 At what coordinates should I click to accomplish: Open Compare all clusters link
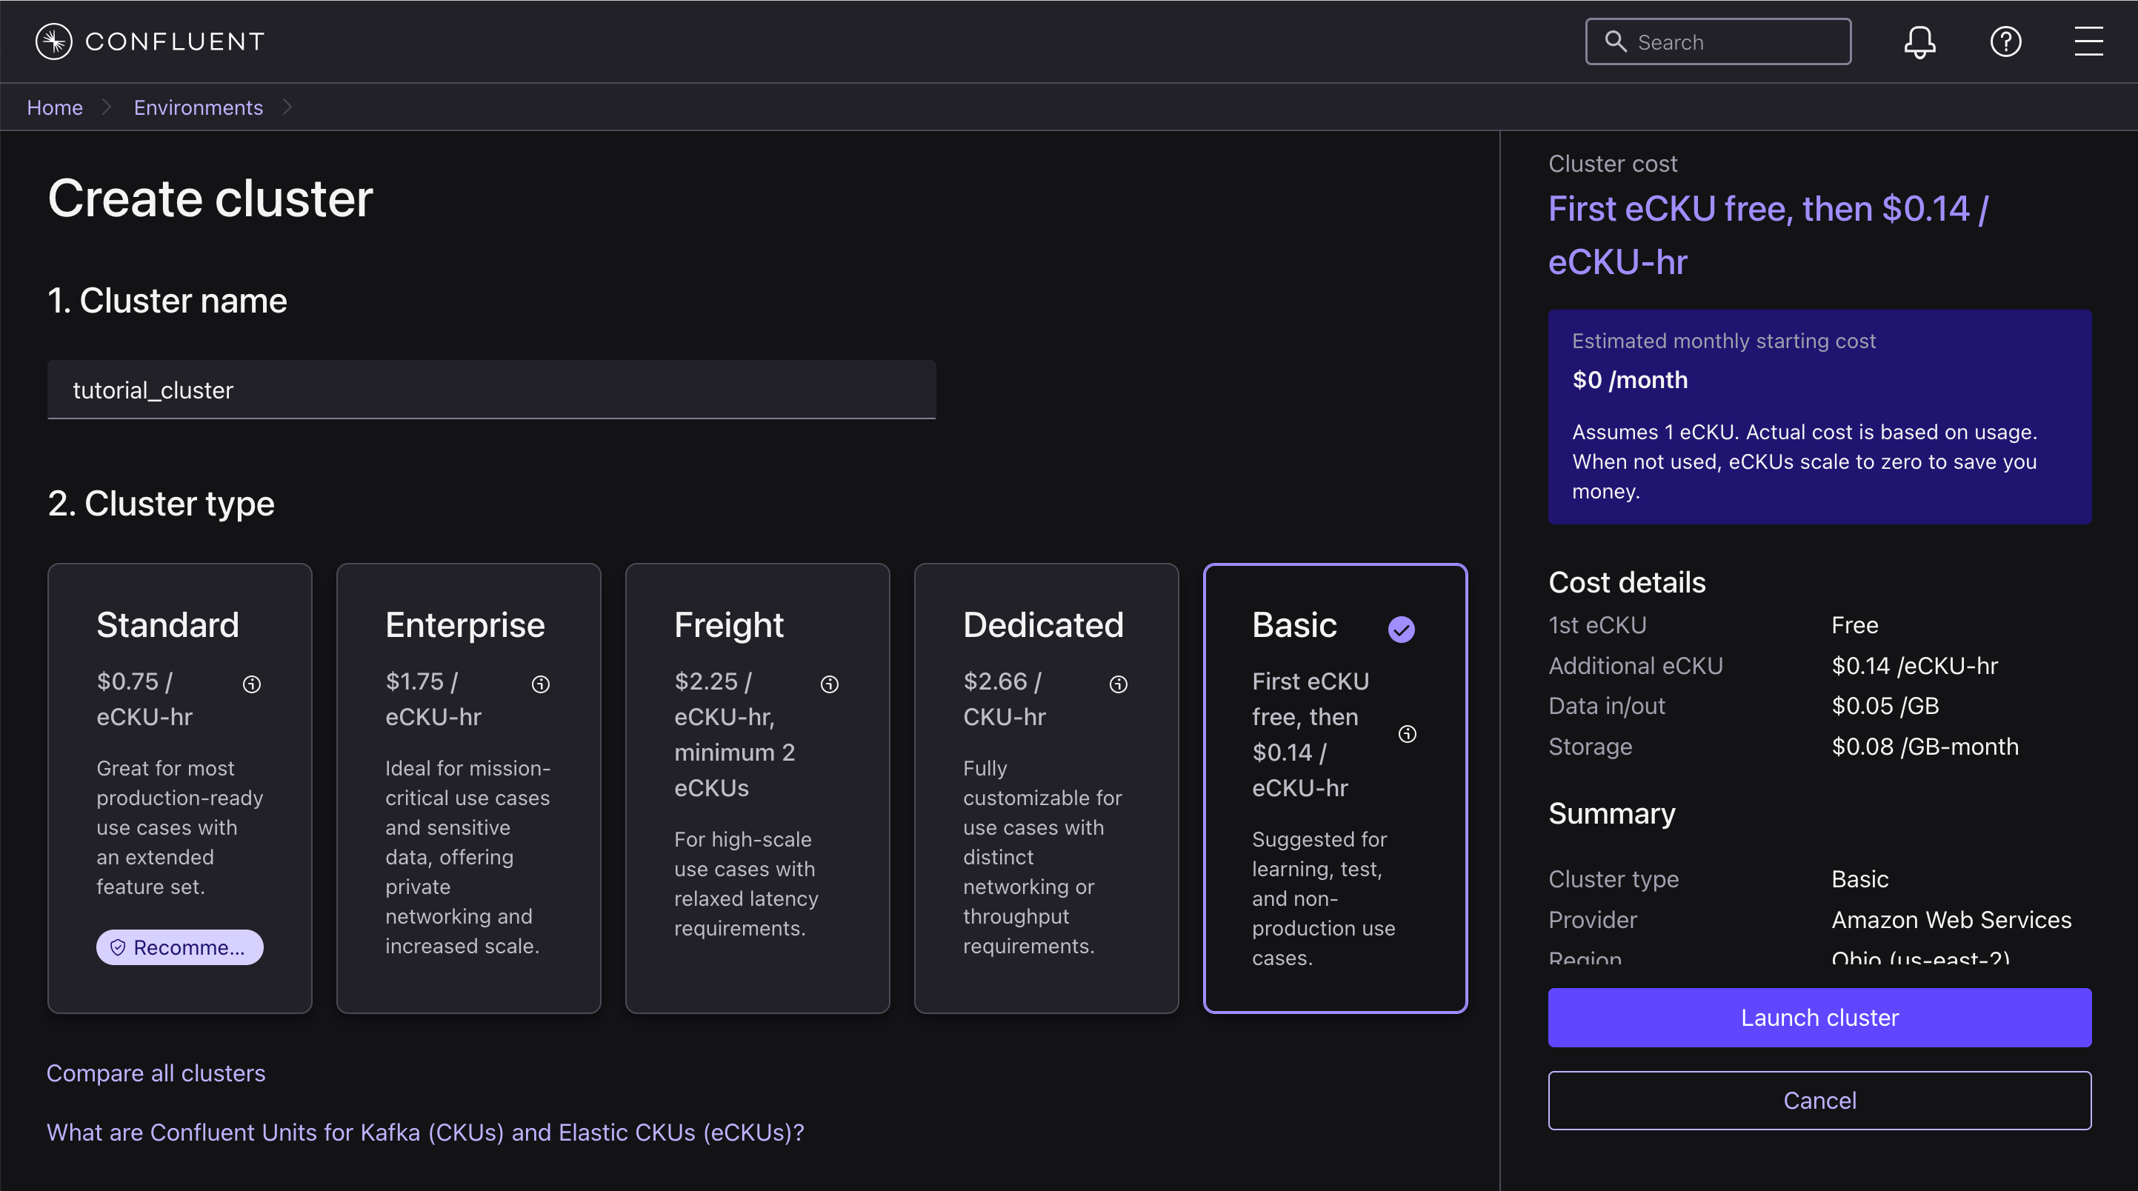(x=156, y=1073)
